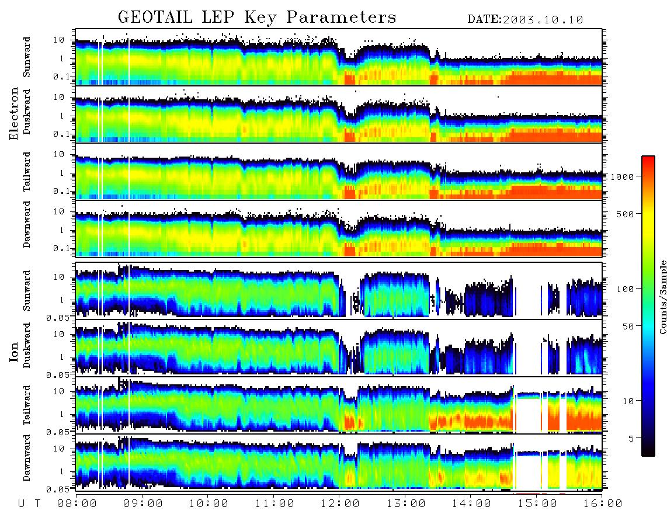Click the UT axis label

(29, 503)
